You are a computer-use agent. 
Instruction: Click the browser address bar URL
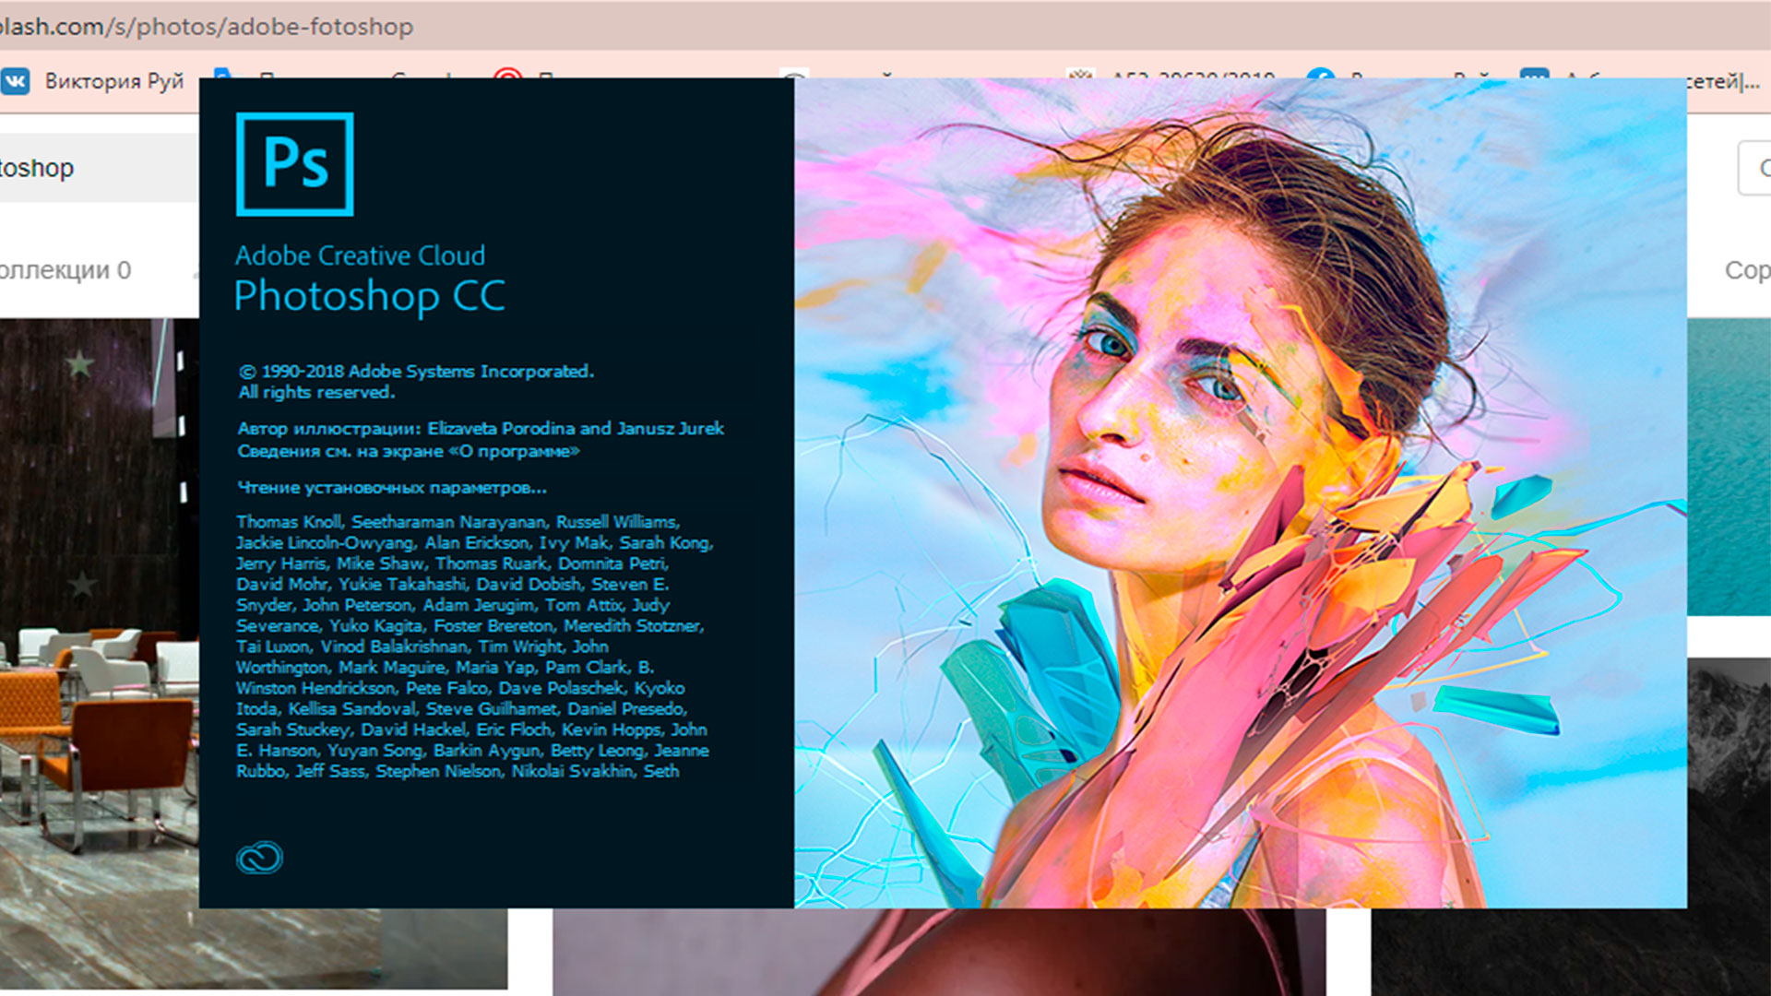point(206,26)
